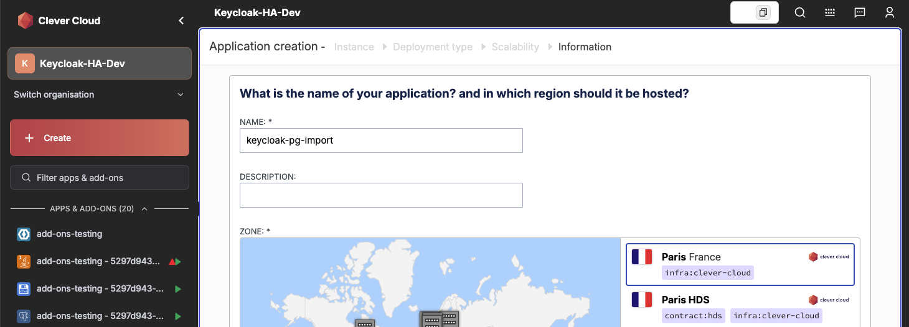
Task: Click the K avatar of the organisation
Action: [25, 63]
